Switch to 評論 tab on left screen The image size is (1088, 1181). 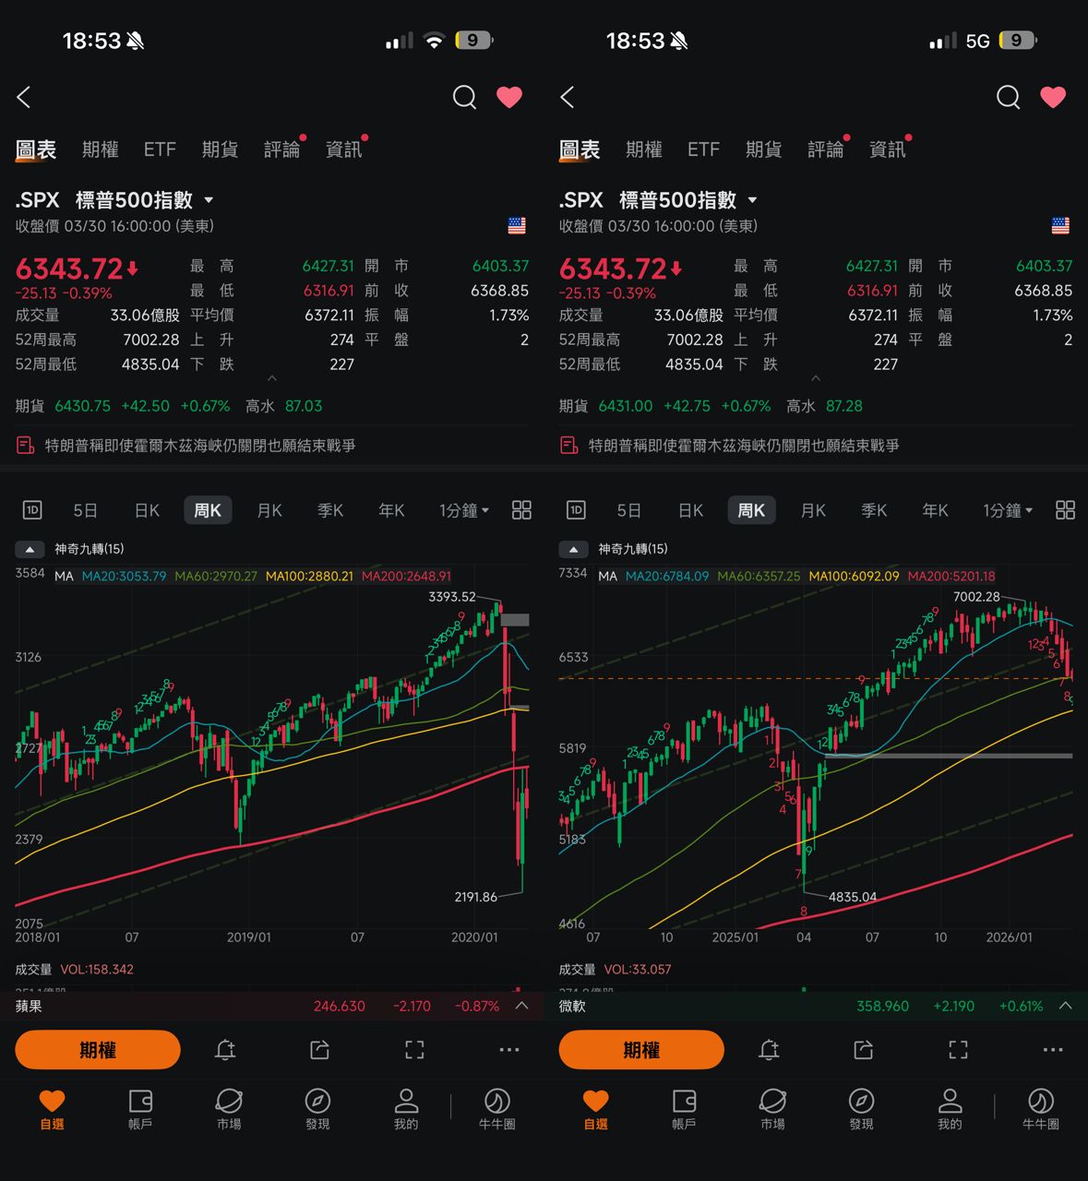pyautogui.click(x=281, y=149)
